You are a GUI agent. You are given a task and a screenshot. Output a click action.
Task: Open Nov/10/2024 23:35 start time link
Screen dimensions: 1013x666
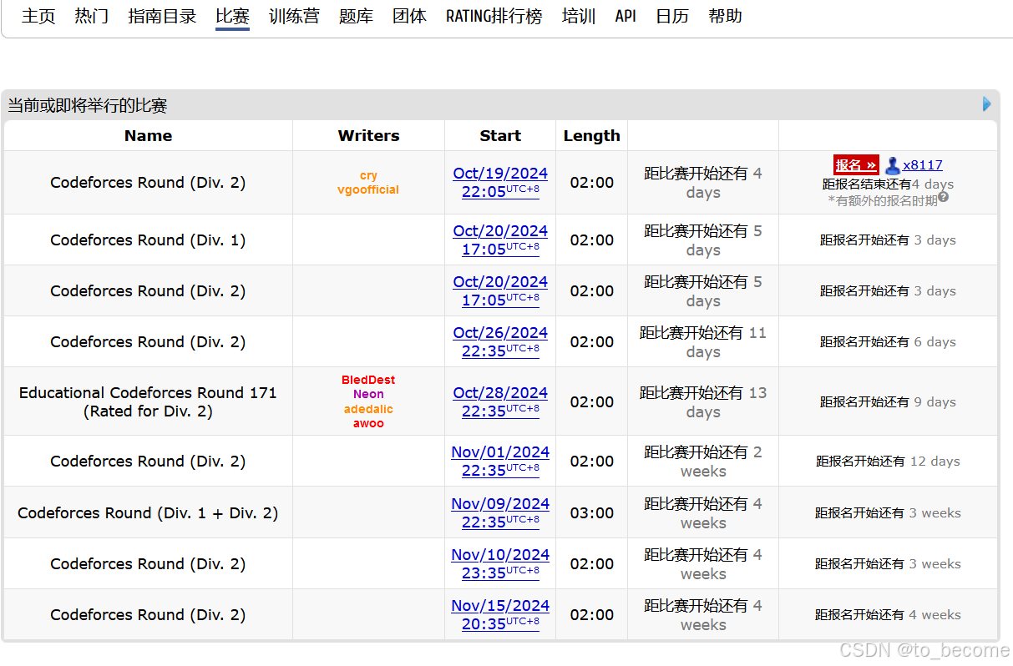tap(500, 563)
